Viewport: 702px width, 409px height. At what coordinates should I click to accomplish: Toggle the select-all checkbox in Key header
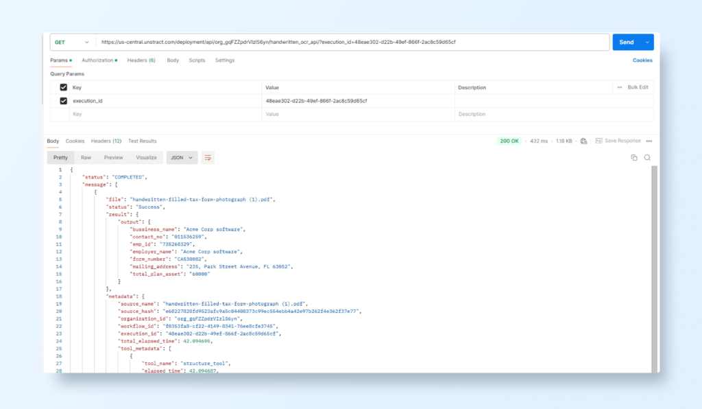tap(64, 88)
